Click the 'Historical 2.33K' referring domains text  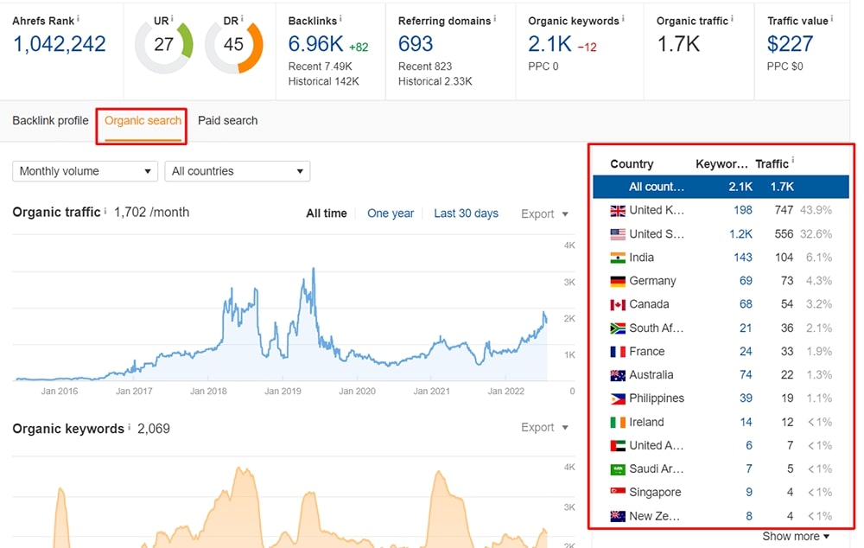click(x=435, y=81)
